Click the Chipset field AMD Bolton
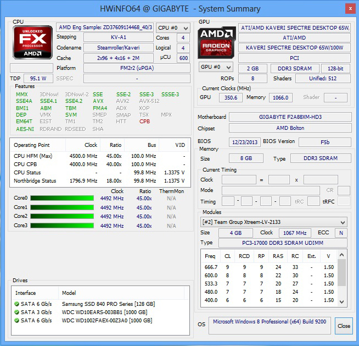359x346 pixels. [290, 128]
